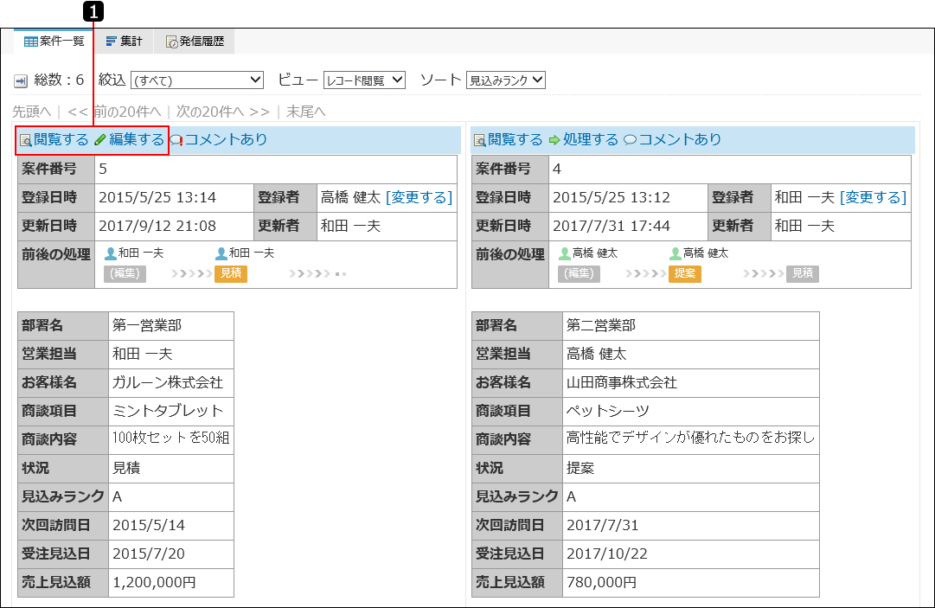Select the 1,200,000円 sales estimate cell
The image size is (935, 608).
(x=171, y=582)
